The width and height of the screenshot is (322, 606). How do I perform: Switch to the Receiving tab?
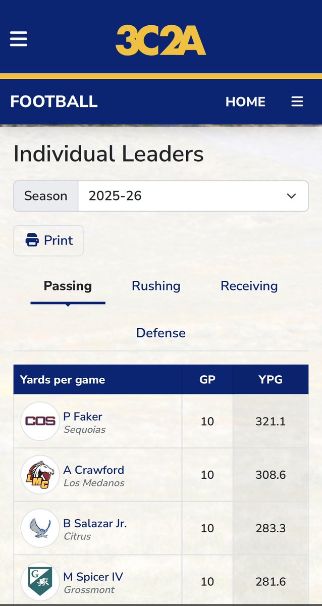pyautogui.click(x=249, y=286)
